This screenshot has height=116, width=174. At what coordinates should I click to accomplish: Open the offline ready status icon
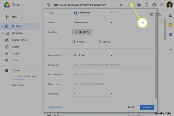[x=139, y=5]
